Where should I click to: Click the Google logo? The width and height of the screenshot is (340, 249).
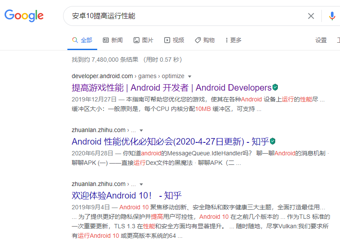click(x=24, y=16)
